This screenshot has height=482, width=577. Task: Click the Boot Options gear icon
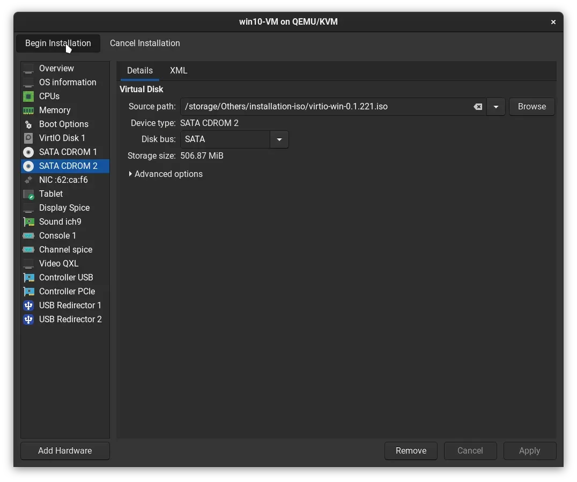click(28, 124)
